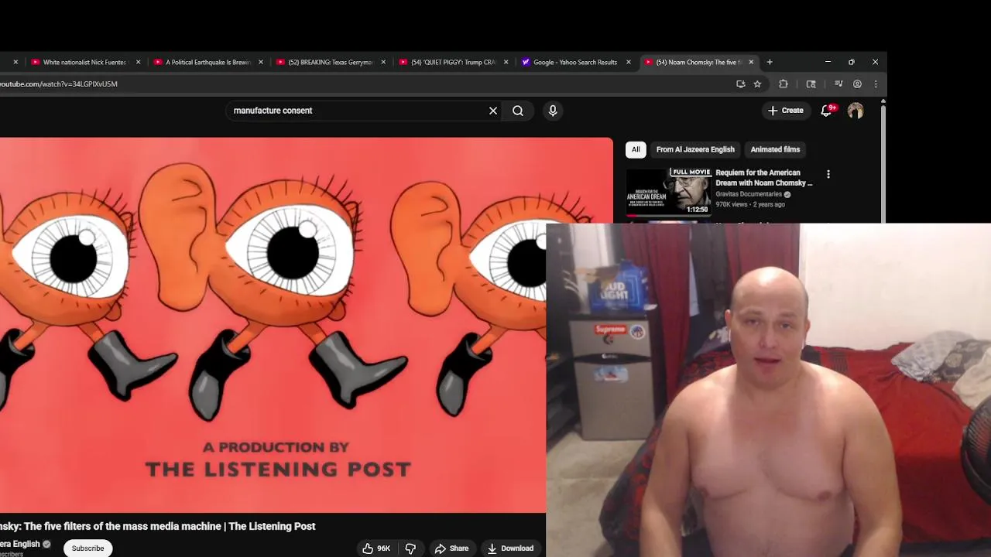The image size is (991, 557).
Task: Share the Chomsky video
Action: (451, 548)
